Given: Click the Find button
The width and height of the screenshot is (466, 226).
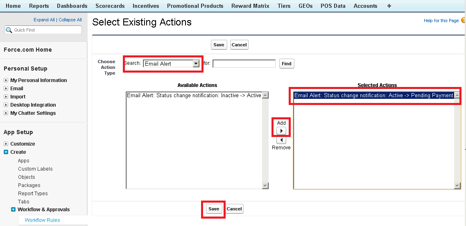Looking at the screenshot, I should pos(287,64).
